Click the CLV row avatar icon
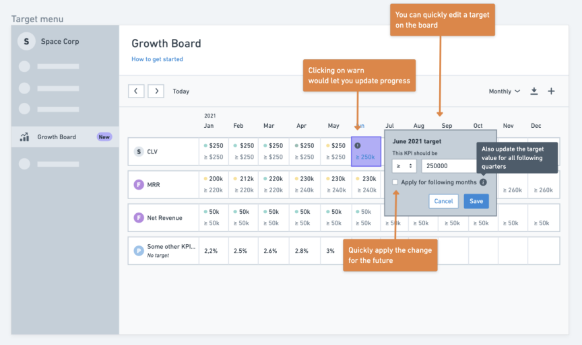 pos(139,151)
